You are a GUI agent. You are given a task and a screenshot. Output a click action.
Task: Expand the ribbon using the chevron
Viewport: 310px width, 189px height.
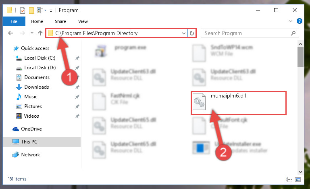[x=290, y=21]
